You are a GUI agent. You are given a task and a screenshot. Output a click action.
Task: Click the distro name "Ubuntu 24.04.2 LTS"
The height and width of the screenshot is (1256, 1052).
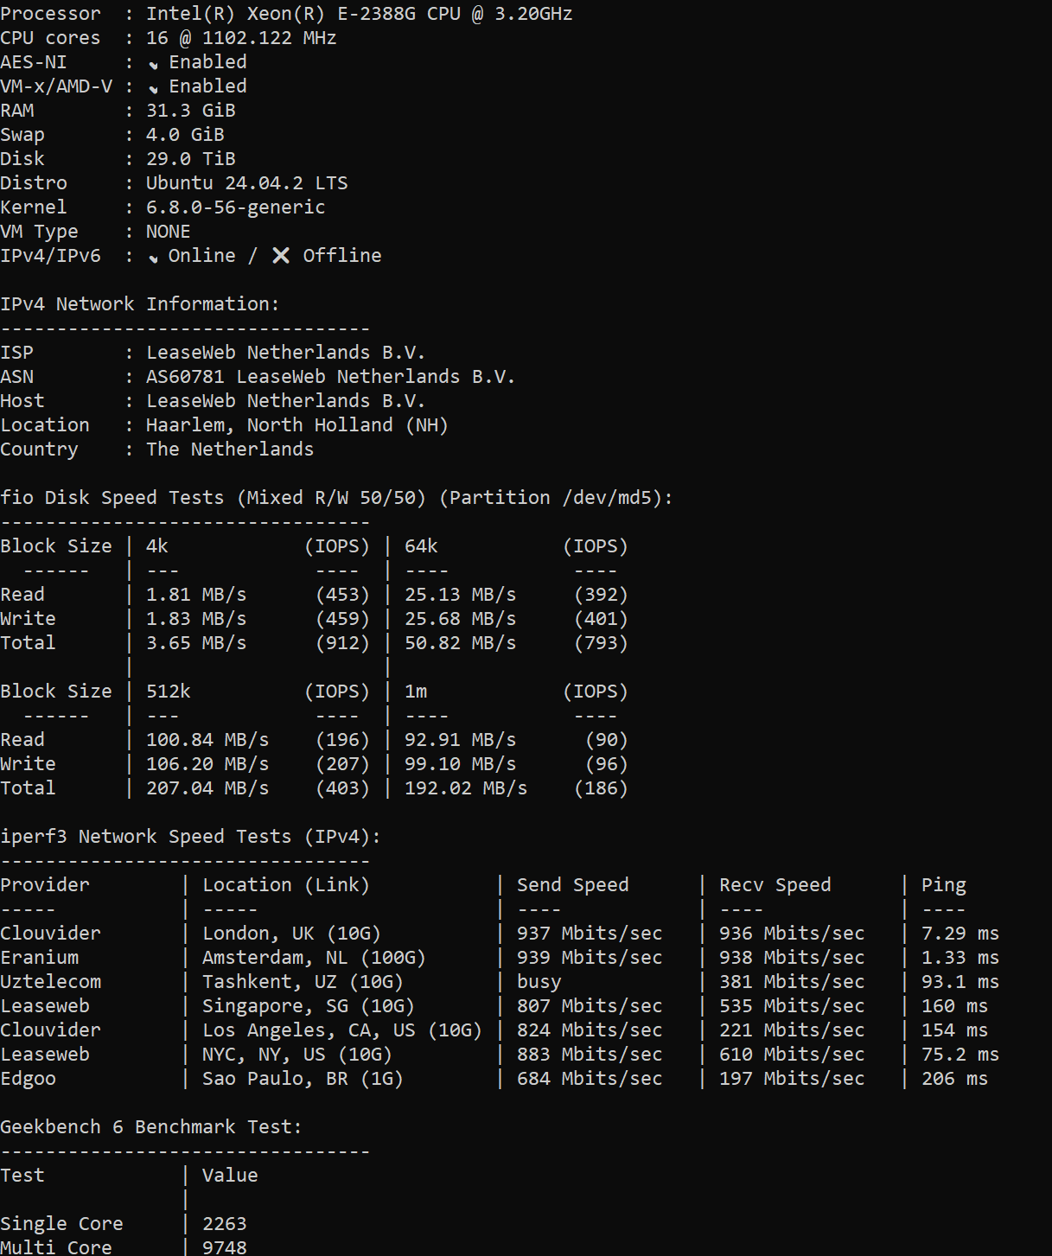[x=247, y=183]
